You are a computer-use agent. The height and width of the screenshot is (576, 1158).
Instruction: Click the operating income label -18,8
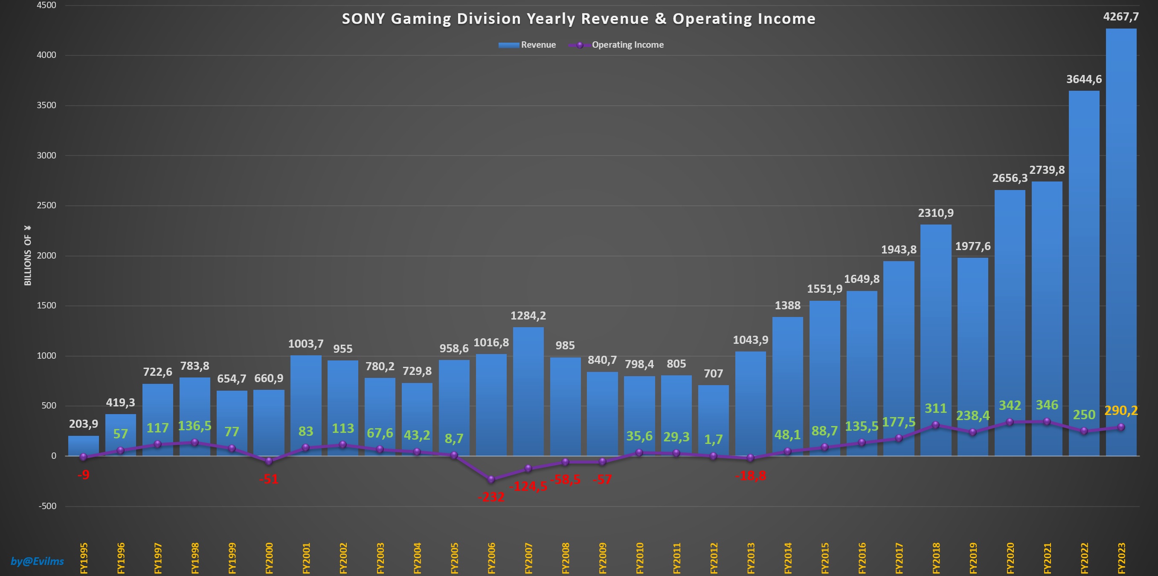pos(750,476)
